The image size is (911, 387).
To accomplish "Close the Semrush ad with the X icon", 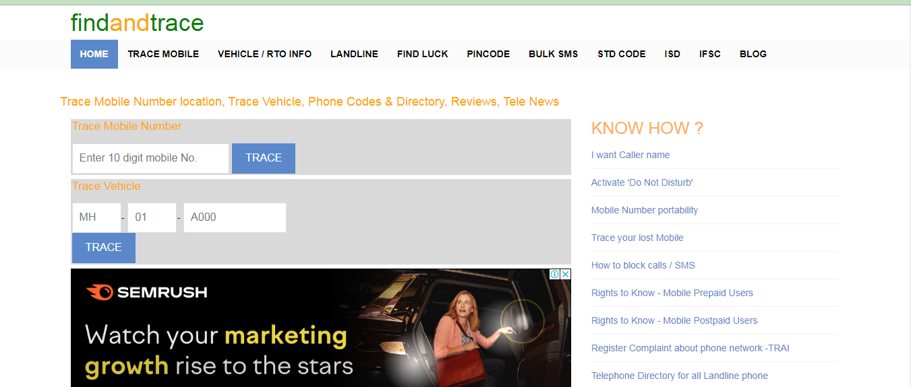I will pyautogui.click(x=565, y=275).
